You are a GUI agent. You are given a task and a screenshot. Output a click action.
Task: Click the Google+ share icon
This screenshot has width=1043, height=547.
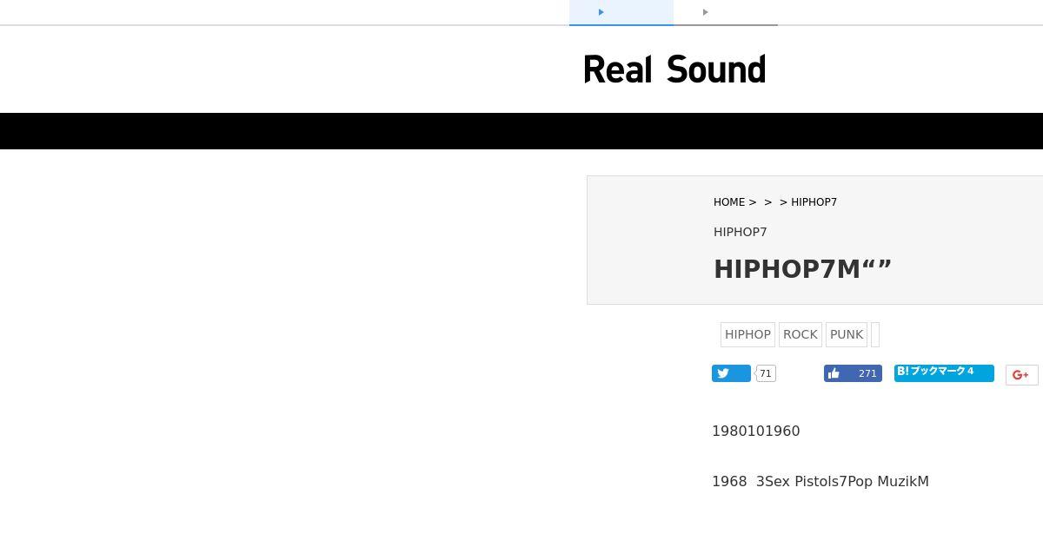pos(1021,375)
